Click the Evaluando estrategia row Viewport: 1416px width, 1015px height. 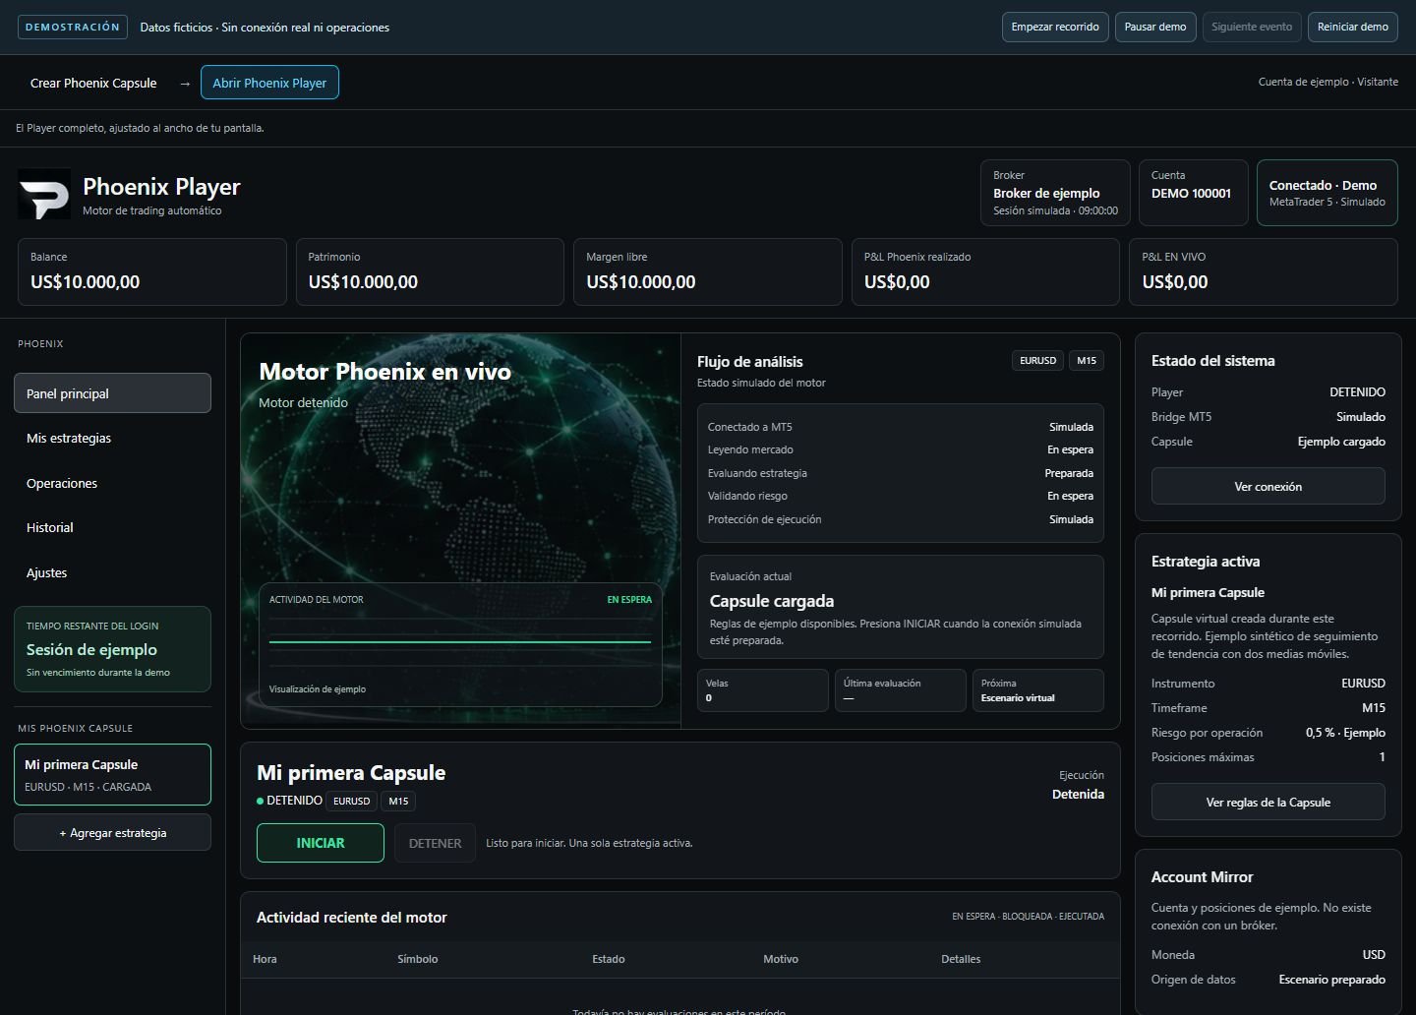click(x=901, y=473)
